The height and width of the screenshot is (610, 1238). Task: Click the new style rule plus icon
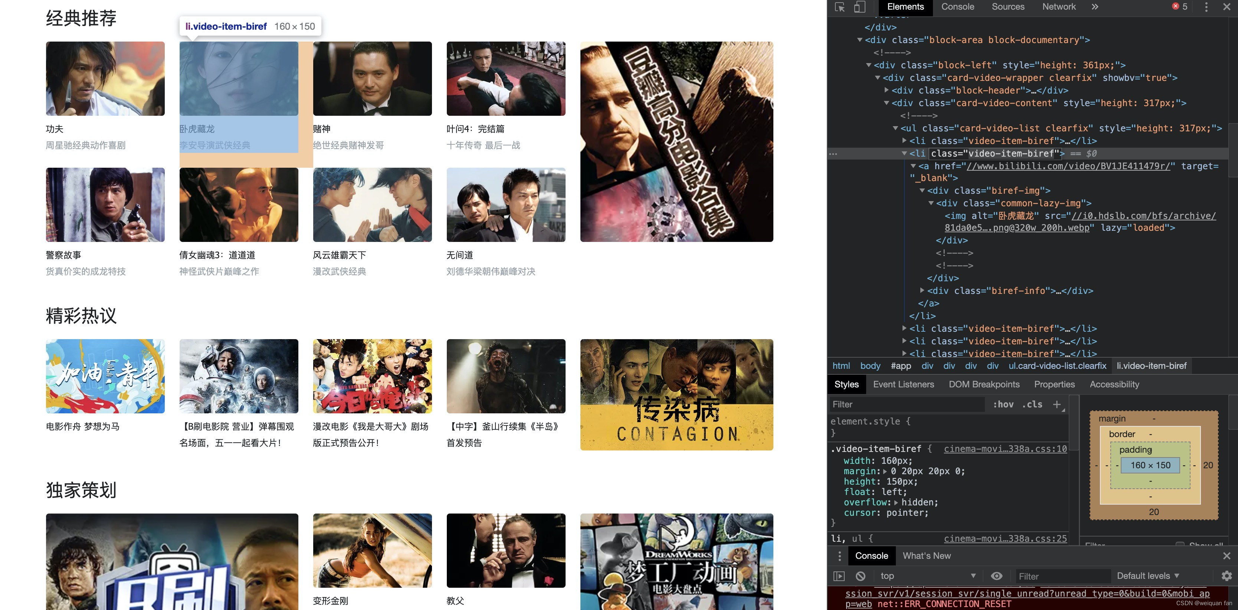tap(1057, 404)
